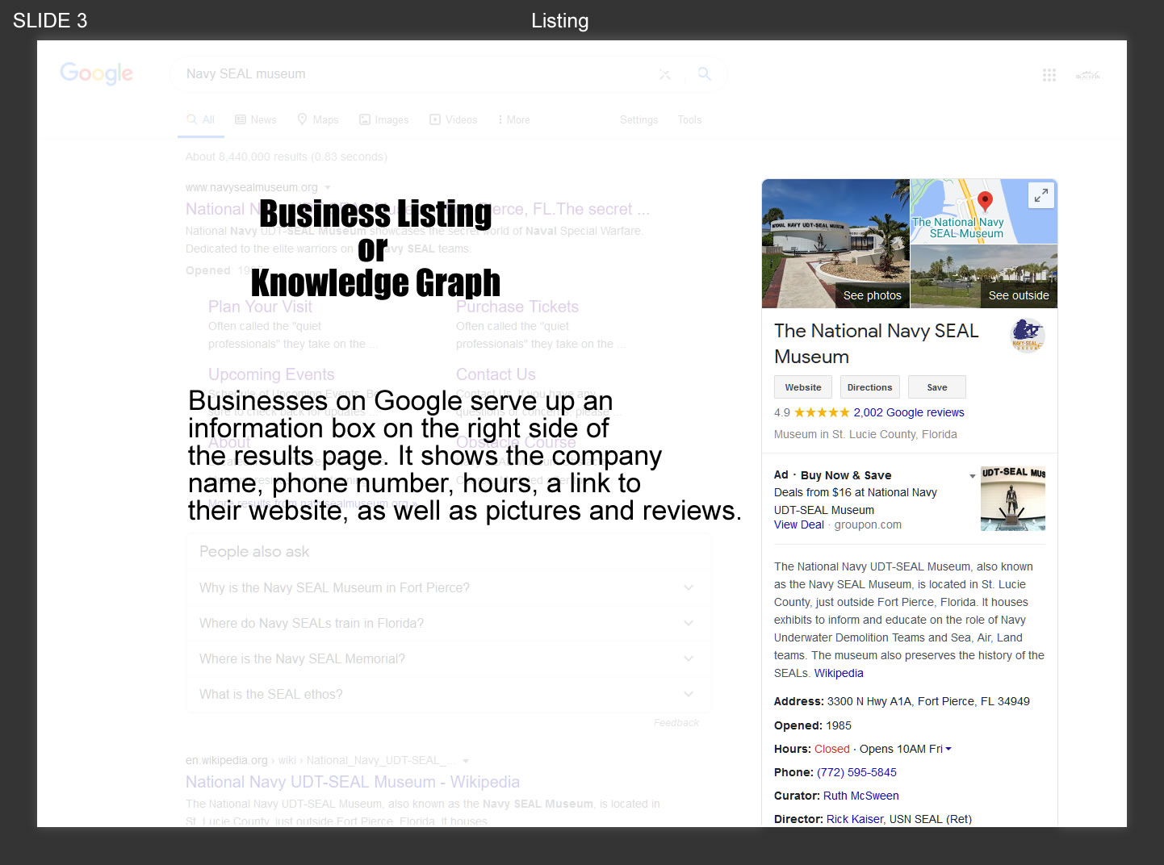1164x865 pixels.
Task: Click the Google logo
Action: [x=96, y=73]
